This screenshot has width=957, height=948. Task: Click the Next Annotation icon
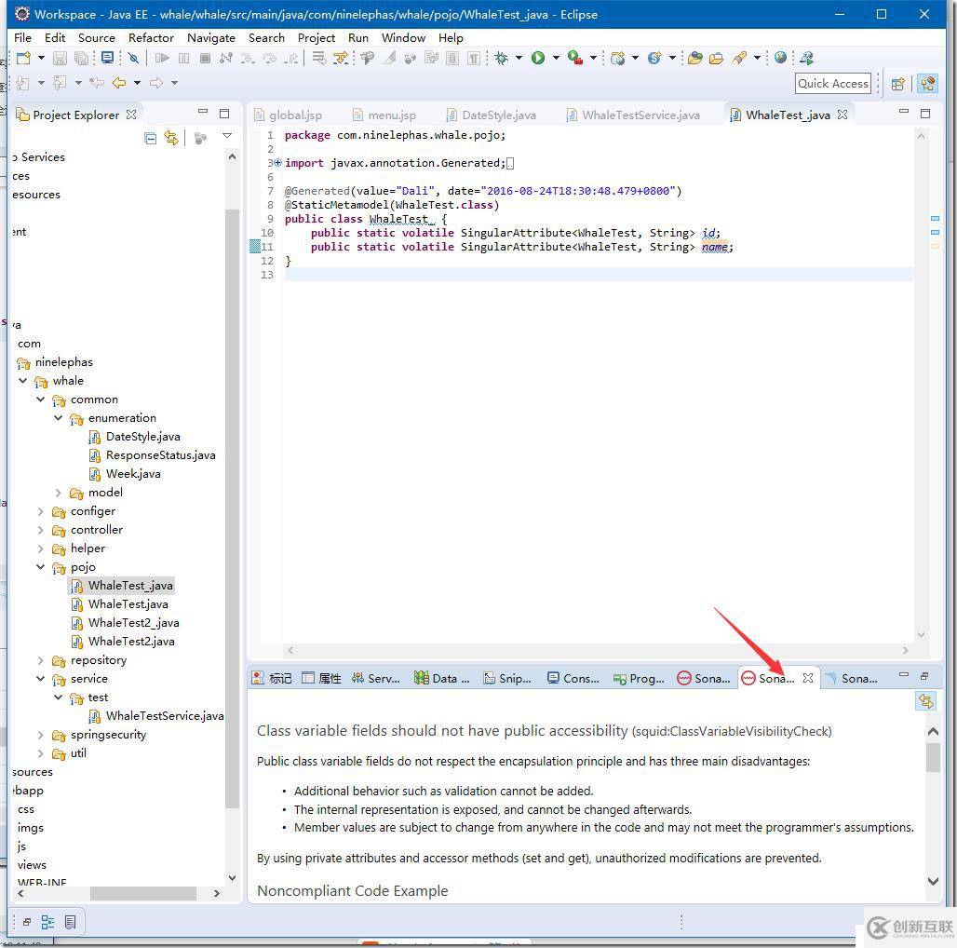pos(22,82)
